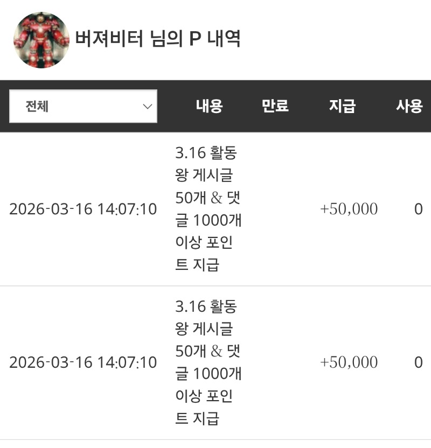Click the red robot profile avatar
Image resolution: width=431 pixels, height=448 pixels.
tap(41, 40)
